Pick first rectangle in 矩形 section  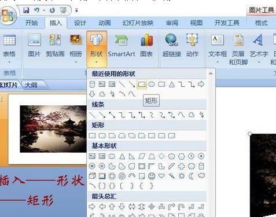(x=92, y=136)
